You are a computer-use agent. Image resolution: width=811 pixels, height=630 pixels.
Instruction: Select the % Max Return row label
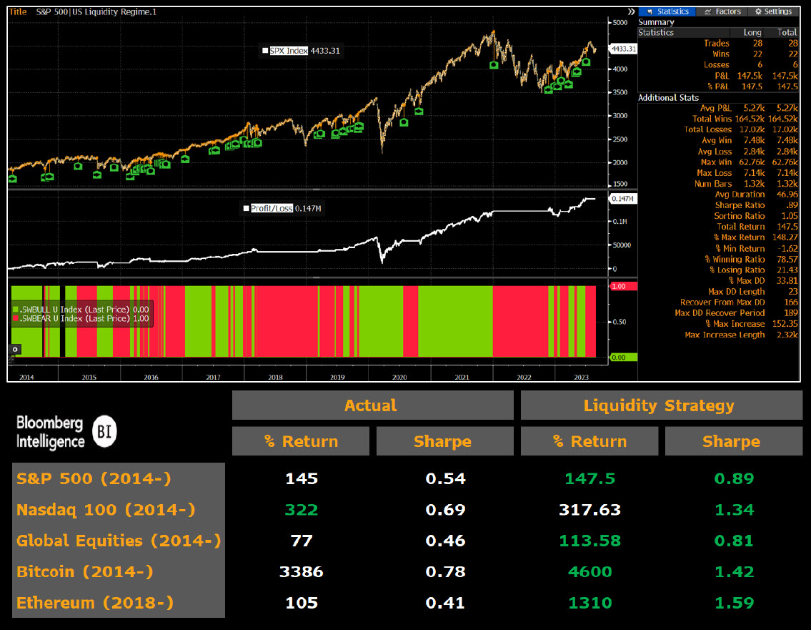click(739, 237)
